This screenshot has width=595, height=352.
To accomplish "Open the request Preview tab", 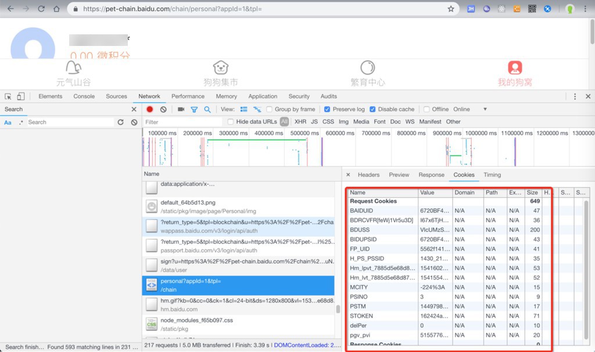I will tap(399, 175).
